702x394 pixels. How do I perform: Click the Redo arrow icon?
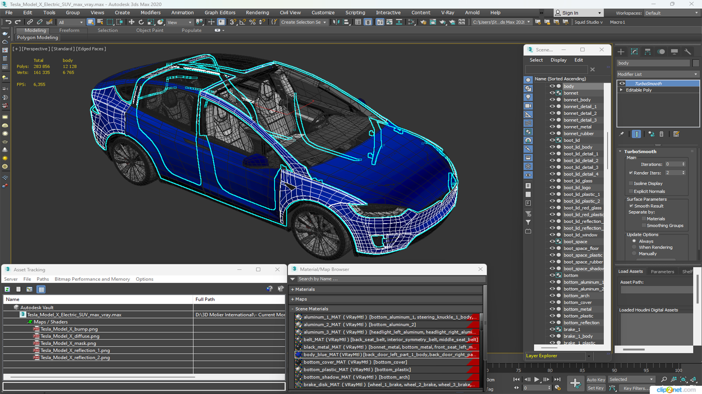coord(18,22)
